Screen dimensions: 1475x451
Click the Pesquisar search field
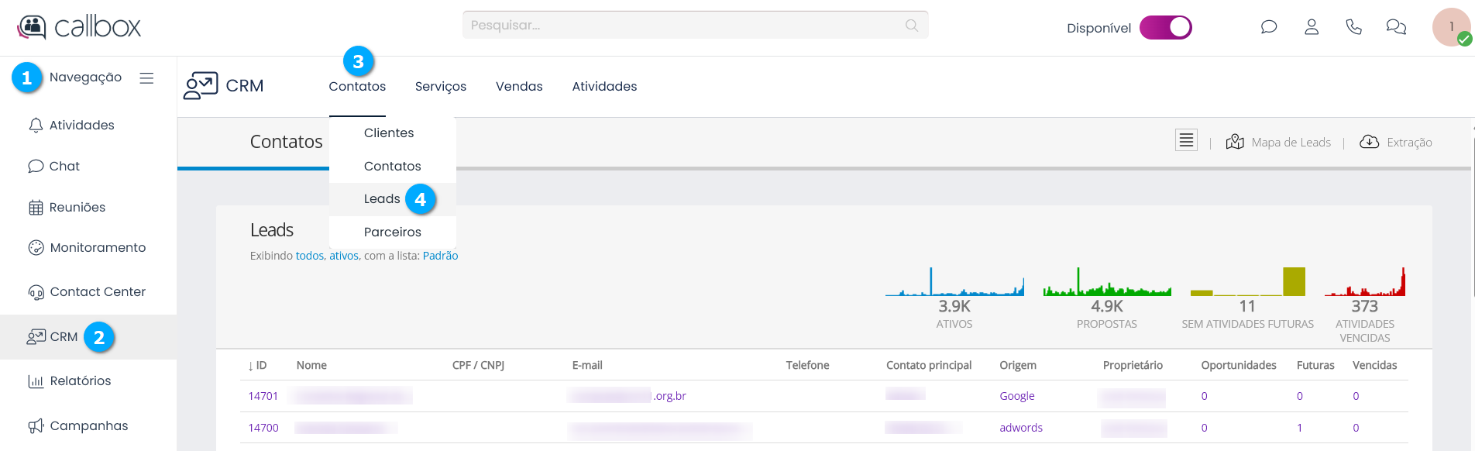click(x=682, y=26)
